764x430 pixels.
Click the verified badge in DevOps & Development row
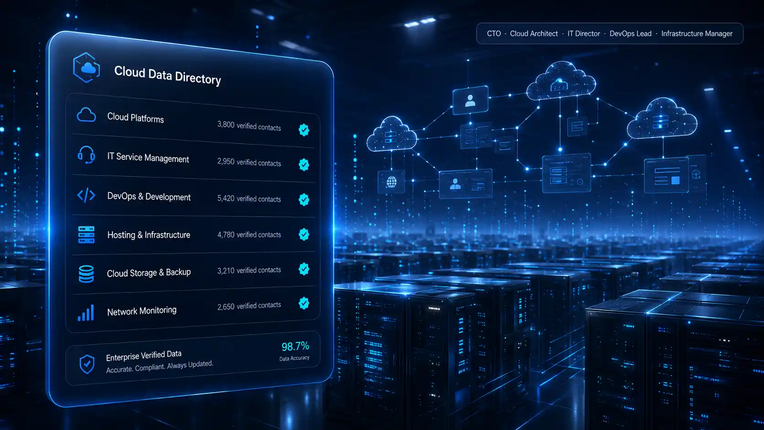304,199
